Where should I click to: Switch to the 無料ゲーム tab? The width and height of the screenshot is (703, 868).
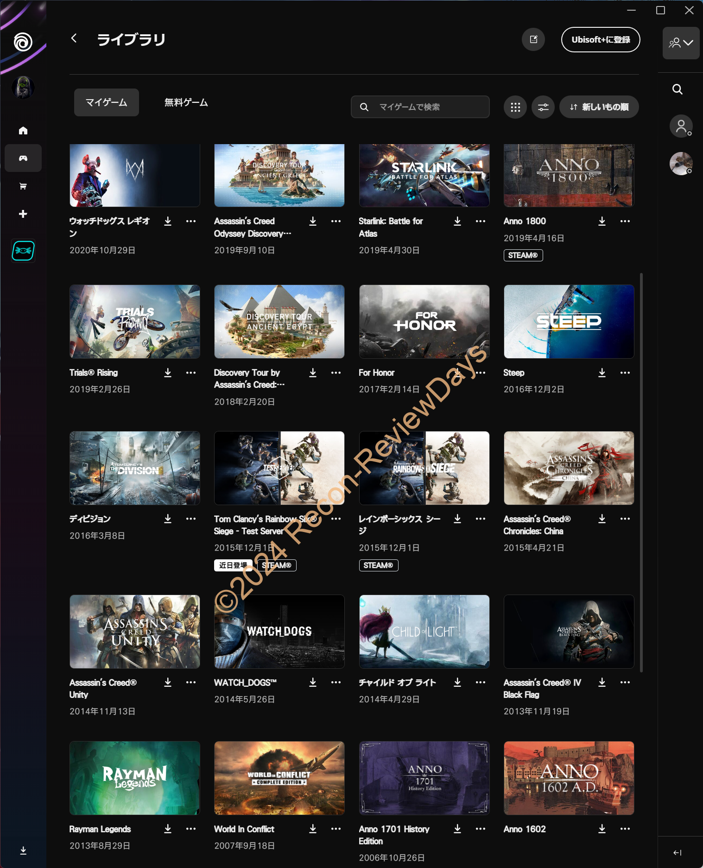pos(186,102)
